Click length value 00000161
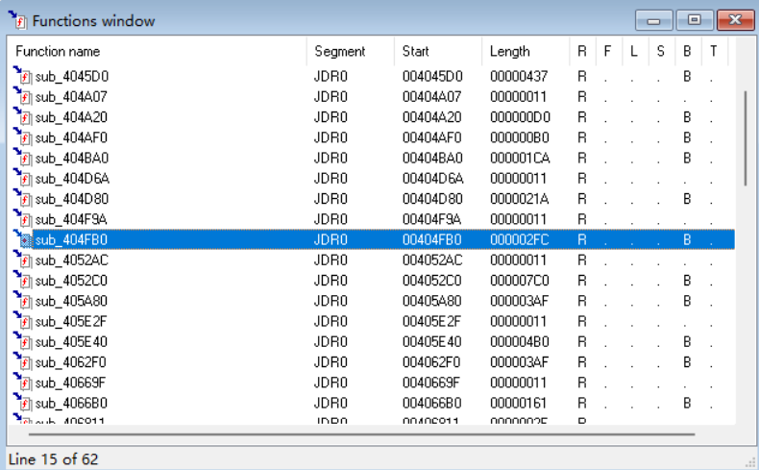Viewport: 759px width, 470px height. click(518, 404)
